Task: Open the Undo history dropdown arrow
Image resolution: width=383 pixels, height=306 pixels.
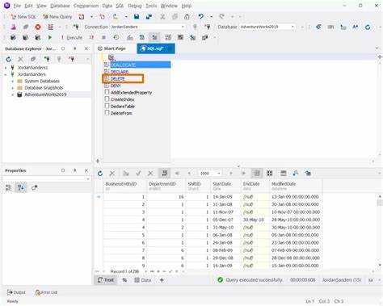Action: point(211,17)
